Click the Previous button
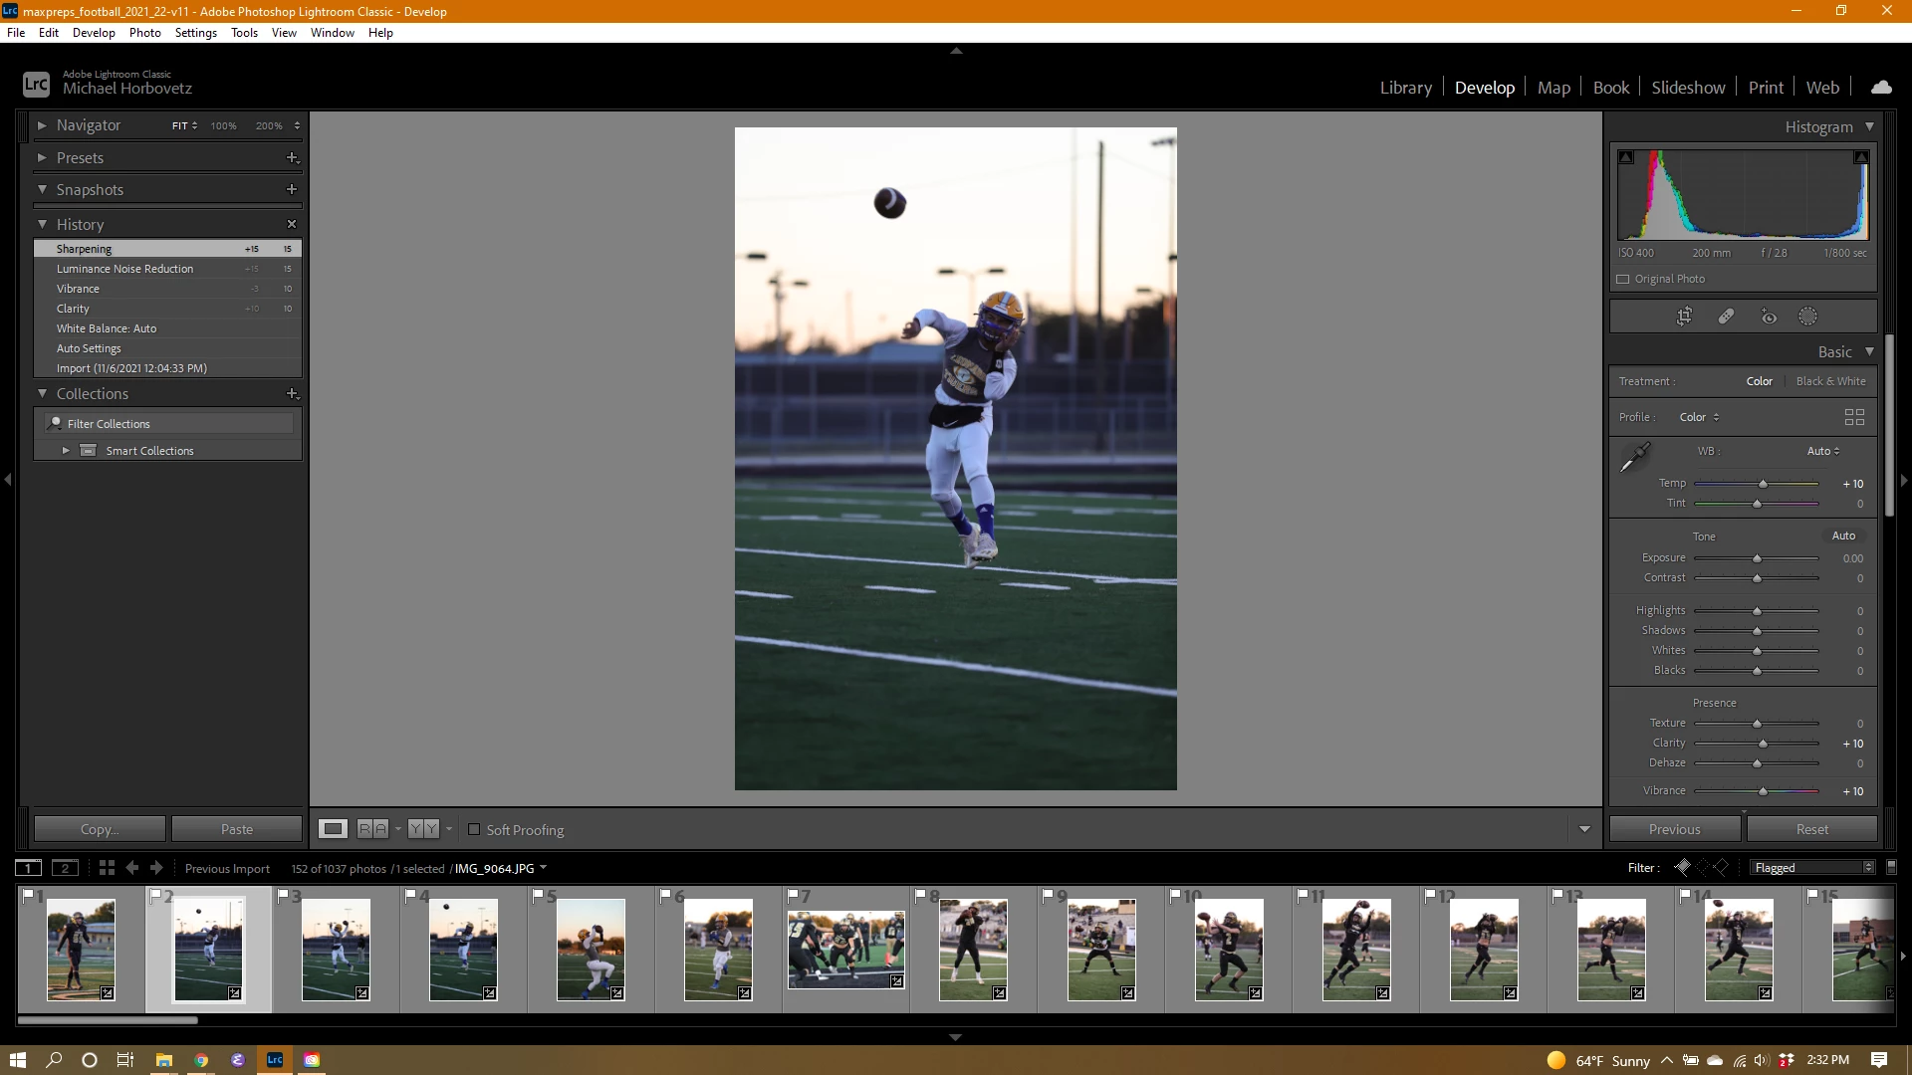Viewport: 1912px width, 1075px height. point(1674,829)
